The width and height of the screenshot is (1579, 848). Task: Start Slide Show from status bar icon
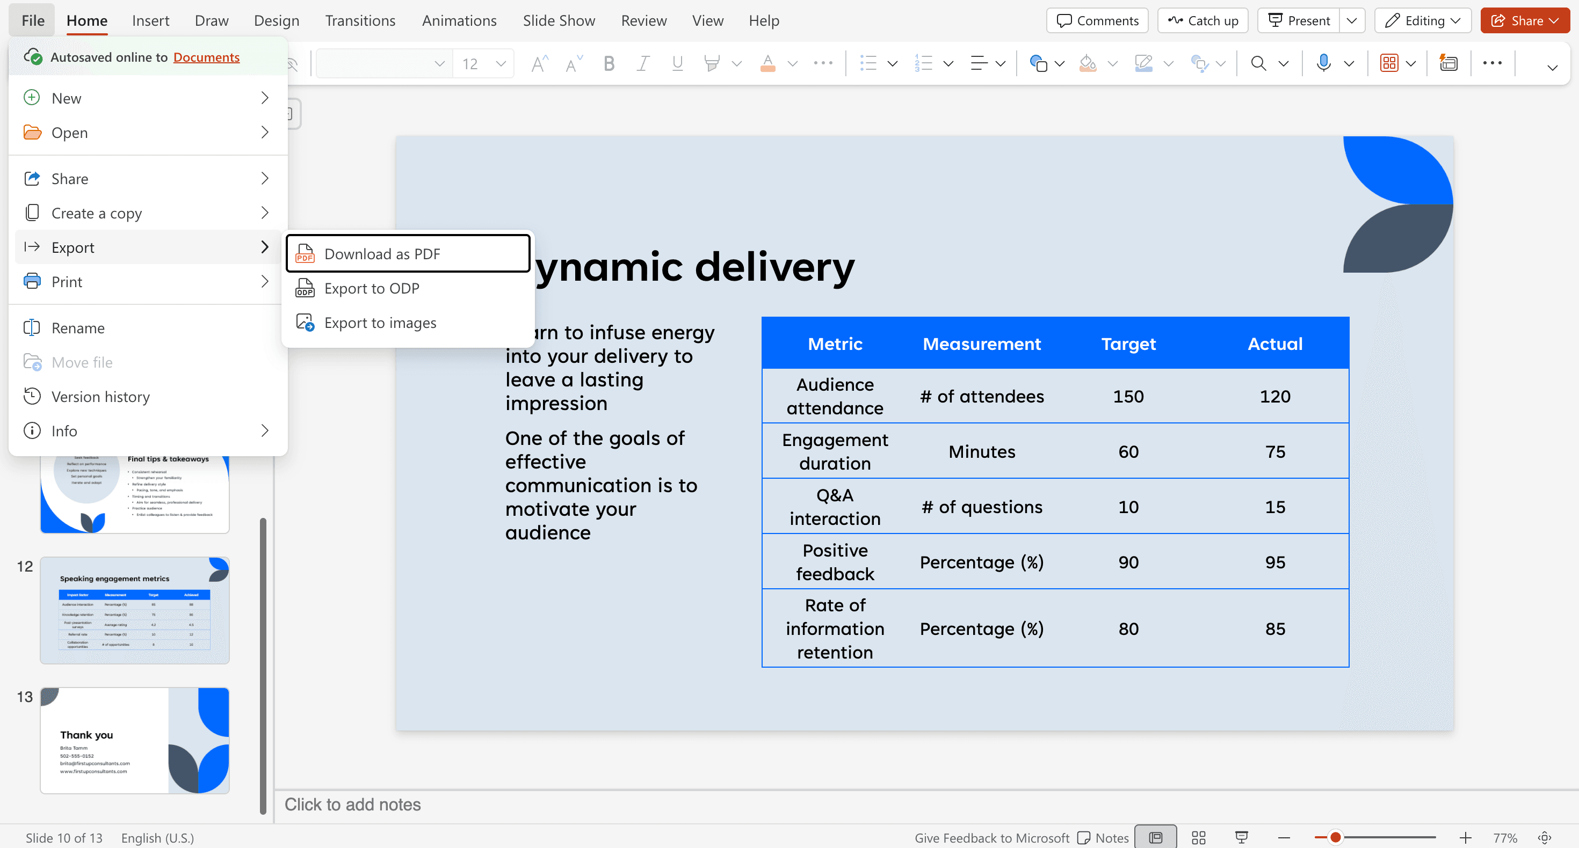(x=1242, y=838)
